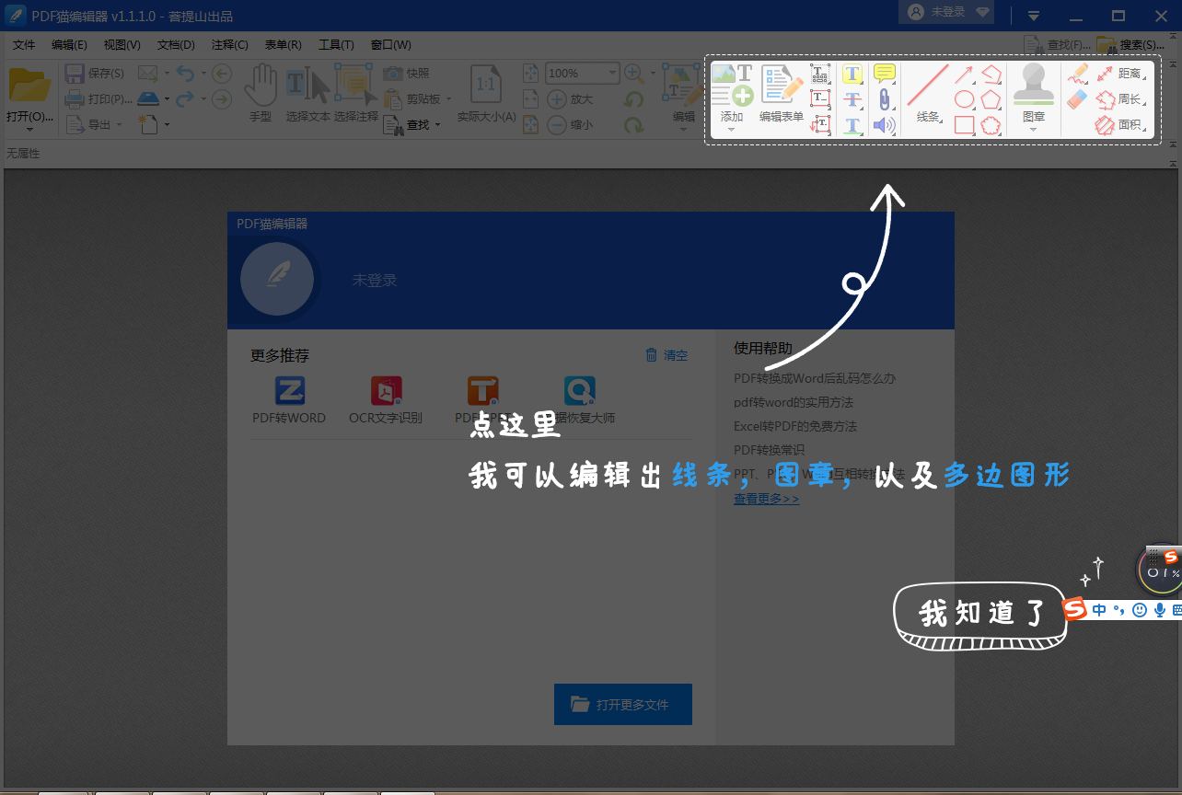This screenshot has height=795, width=1182.
Task: Take a snapshot with the 快照 tool
Action: click(x=411, y=74)
